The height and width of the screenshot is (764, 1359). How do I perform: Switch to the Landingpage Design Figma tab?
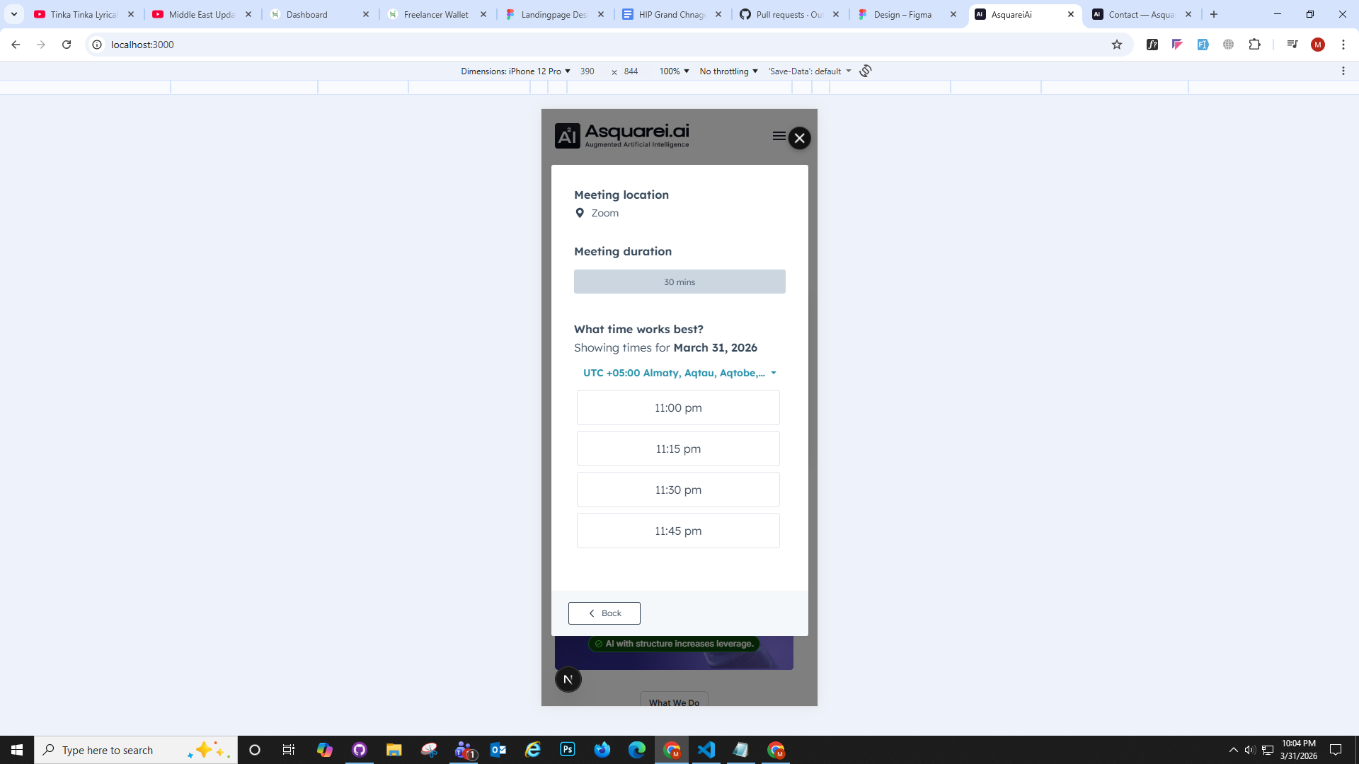[x=554, y=14]
